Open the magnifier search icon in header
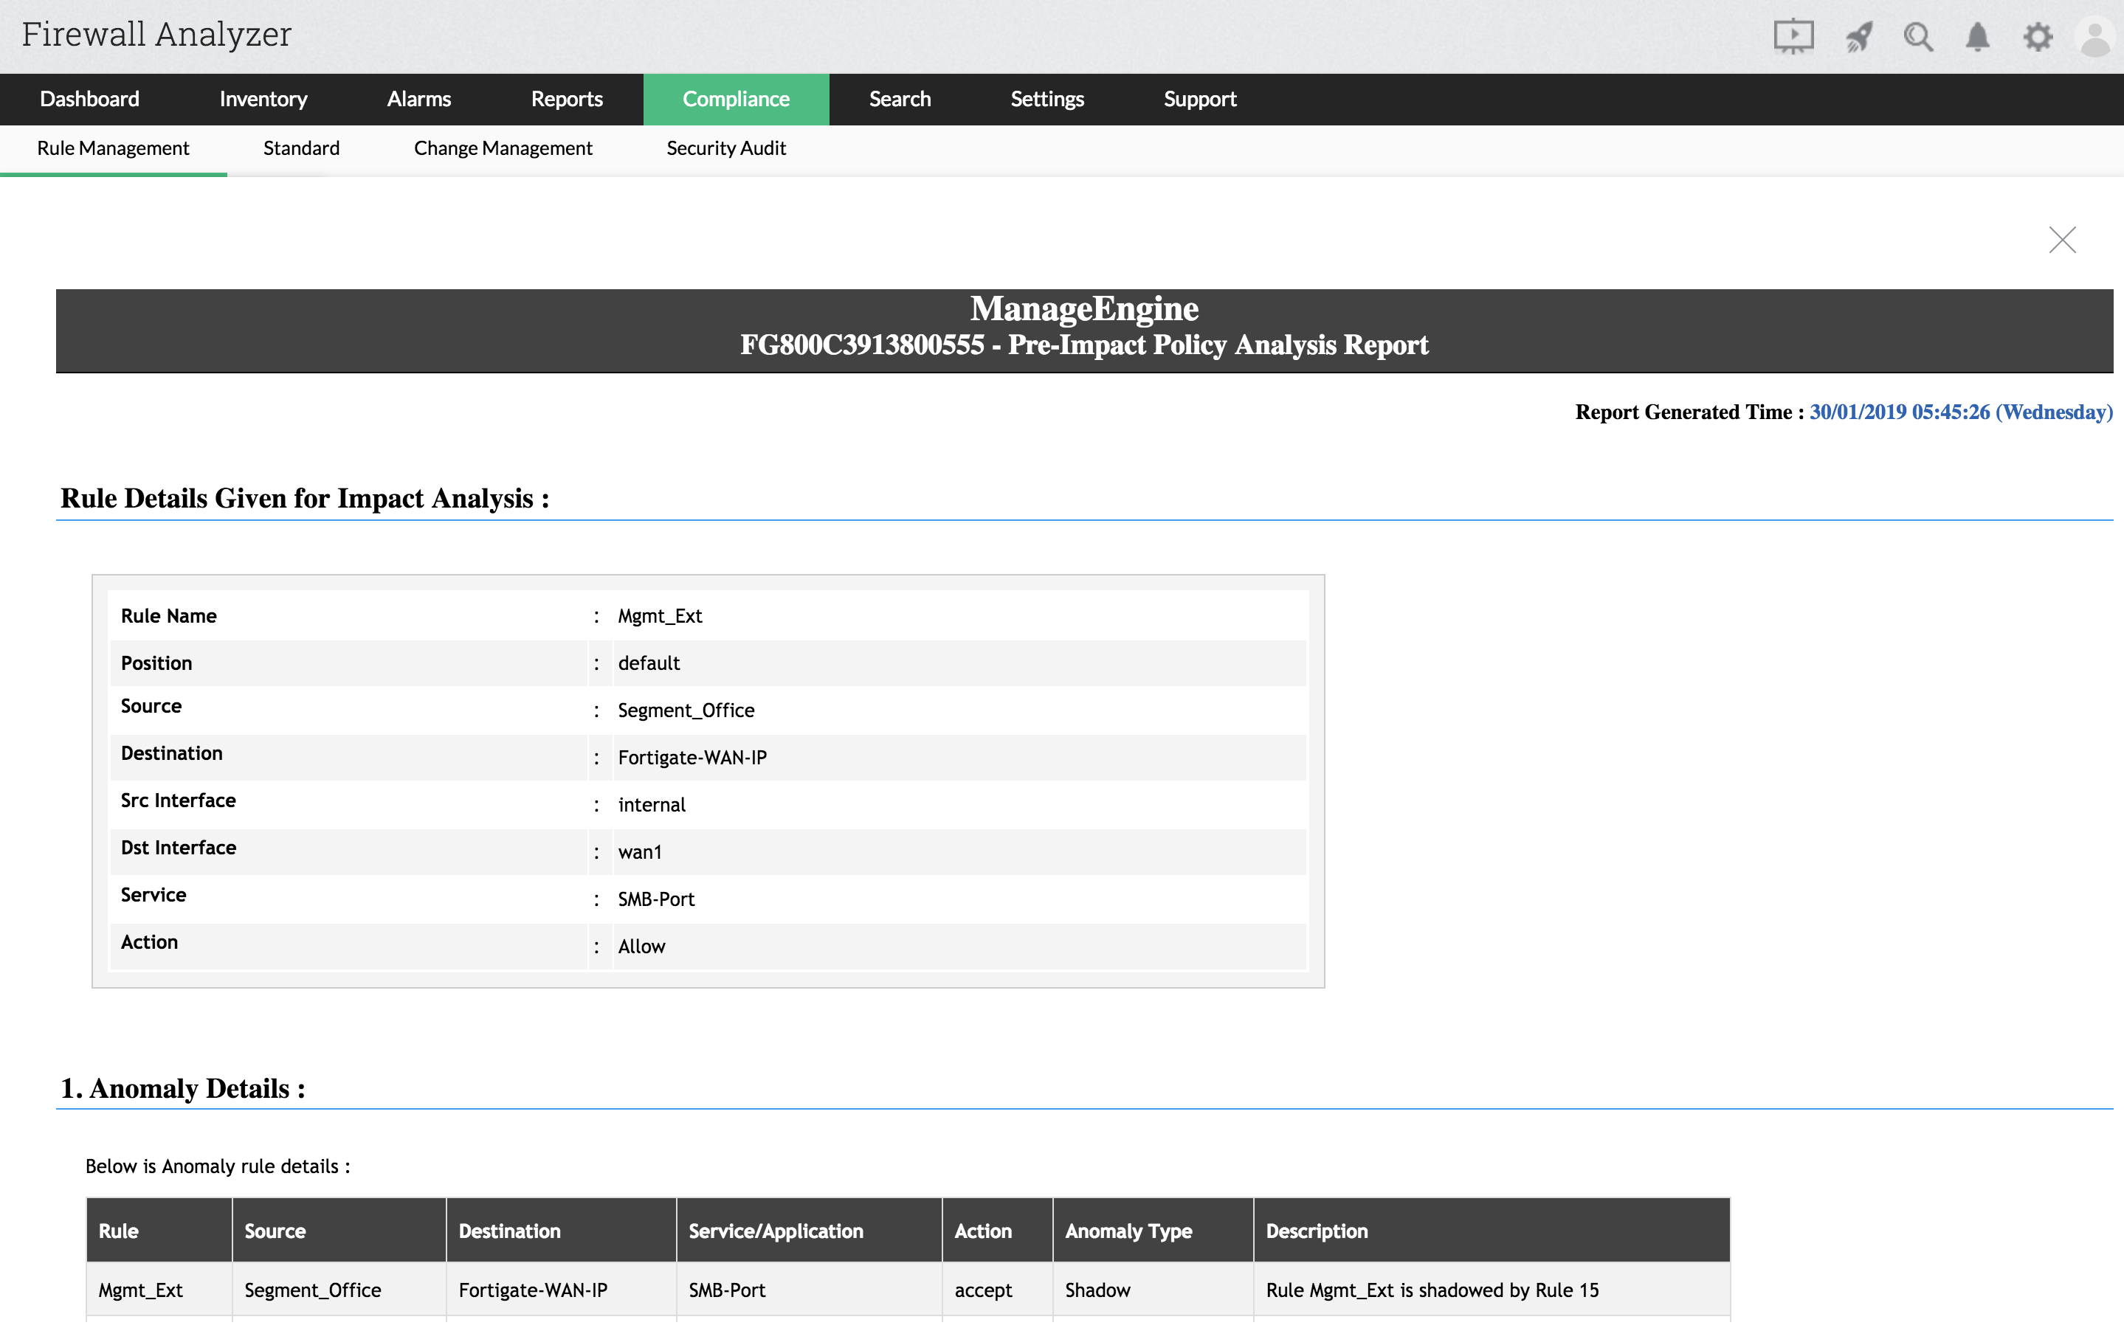Viewport: 2124px width, 1328px height. click(1917, 37)
